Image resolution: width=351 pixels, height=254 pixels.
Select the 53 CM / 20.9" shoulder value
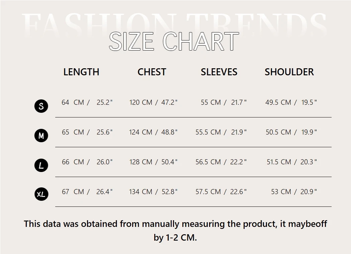(x=294, y=192)
